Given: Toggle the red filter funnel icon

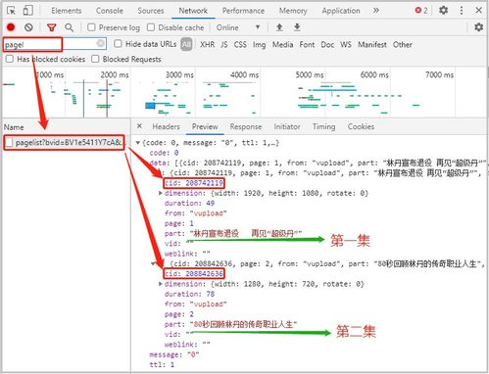Looking at the screenshot, I should (x=52, y=27).
